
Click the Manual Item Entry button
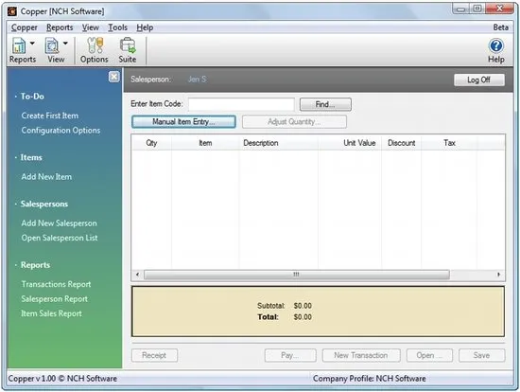pos(183,121)
